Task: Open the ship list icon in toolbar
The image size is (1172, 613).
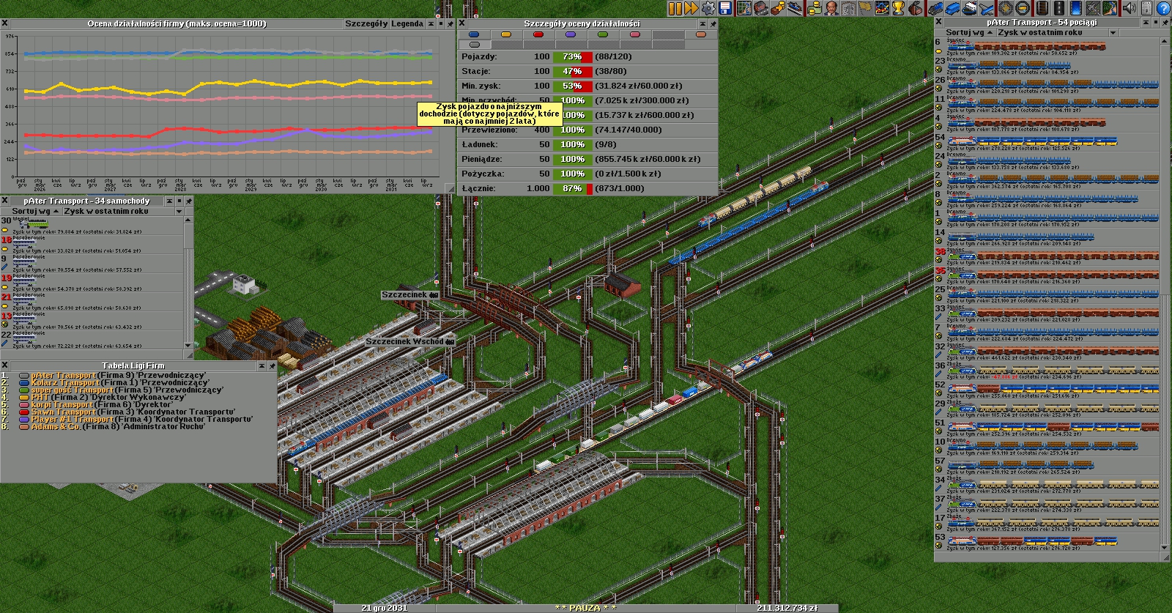Action: pyautogui.click(x=969, y=8)
